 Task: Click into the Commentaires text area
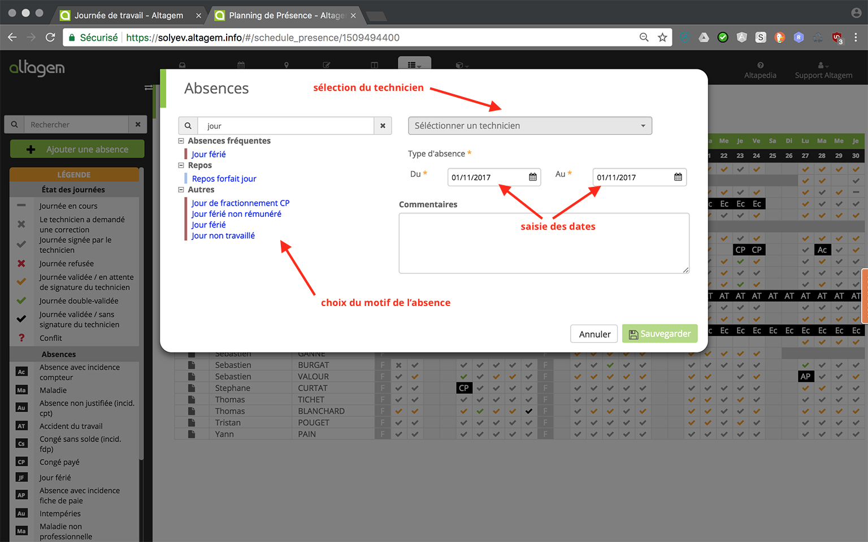[544, 243]
